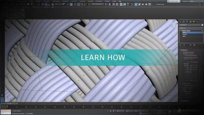Image resolution: width=204 pixels, height=115 pixels.
Task: Open the Autodesk account sign-in dropdown
Action: click(x=174, y=1)
